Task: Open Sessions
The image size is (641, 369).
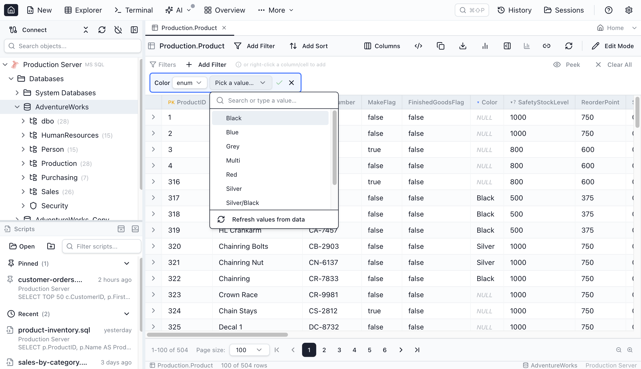Action: 564,10
